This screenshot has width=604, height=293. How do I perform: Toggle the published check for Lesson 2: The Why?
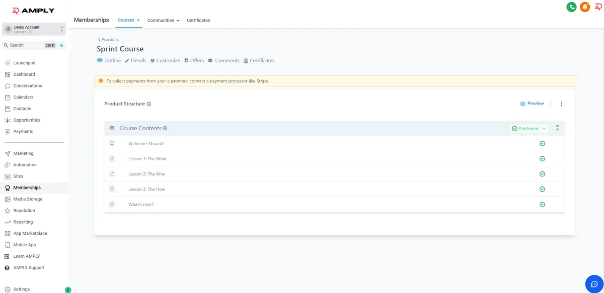pyautogui.click(x=542, y=174)
